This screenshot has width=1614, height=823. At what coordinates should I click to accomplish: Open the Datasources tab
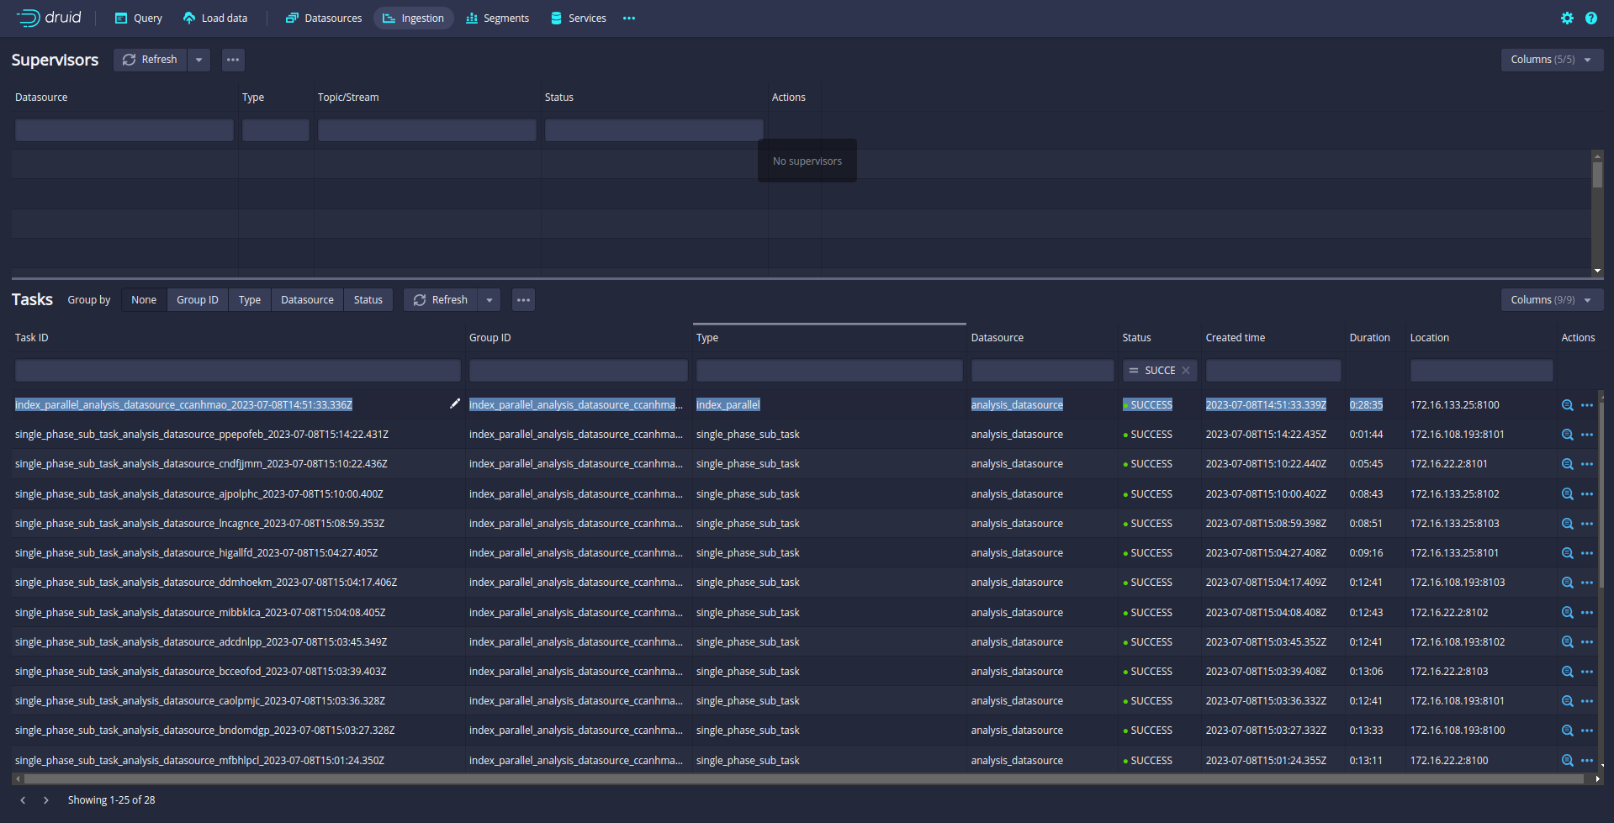tap(324, 18)
